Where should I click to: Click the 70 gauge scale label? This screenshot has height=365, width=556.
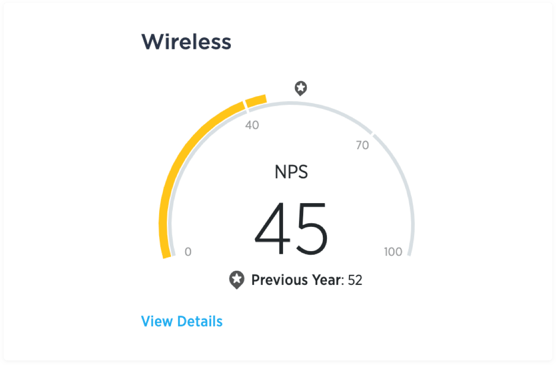[362, 145]
